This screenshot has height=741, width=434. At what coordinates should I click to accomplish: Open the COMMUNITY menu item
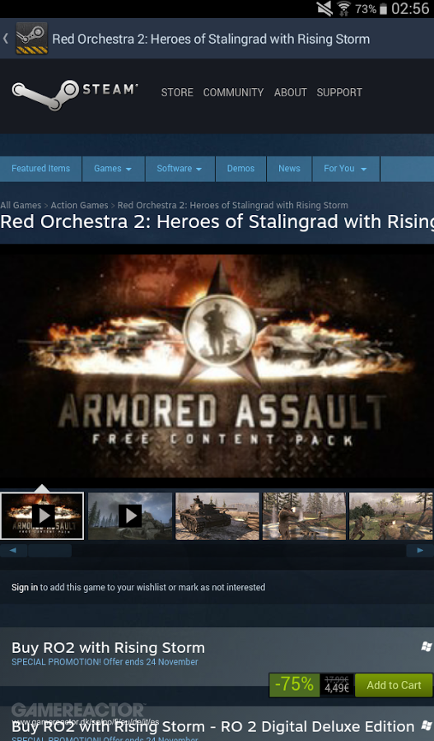click(x=234, y=92)
